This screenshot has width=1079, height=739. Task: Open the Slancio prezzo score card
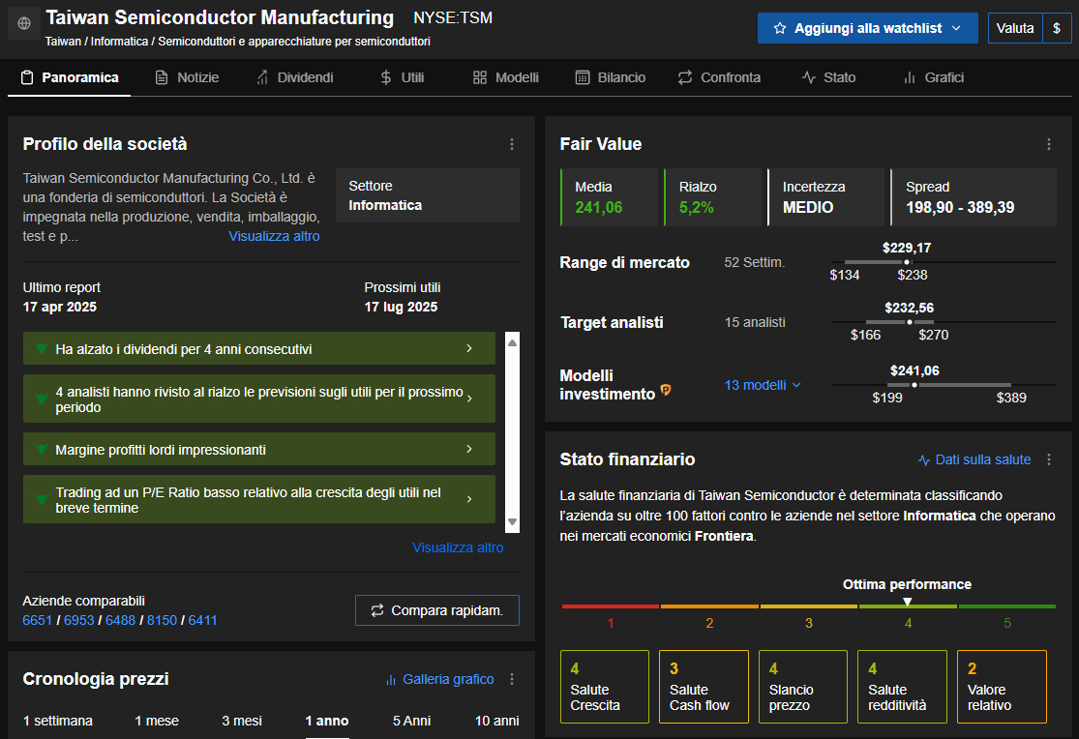pyautogui.click(x=803, y=687)
